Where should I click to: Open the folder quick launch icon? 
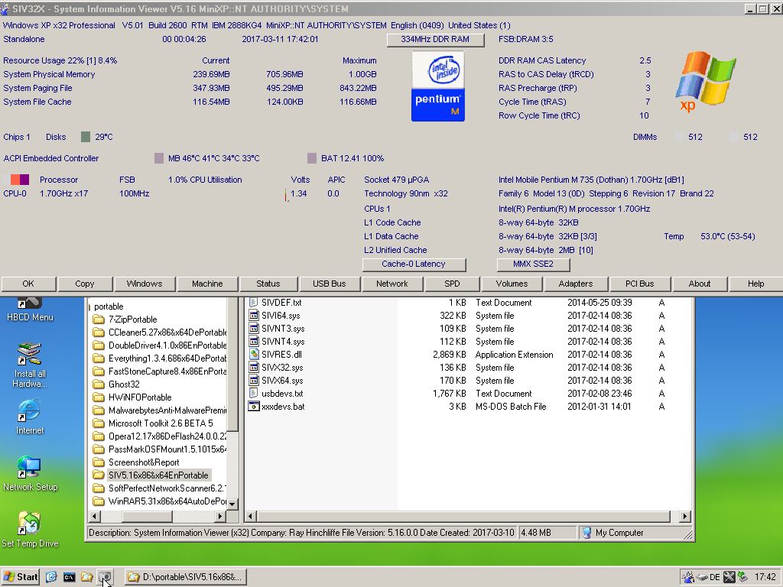click(87, 577)
